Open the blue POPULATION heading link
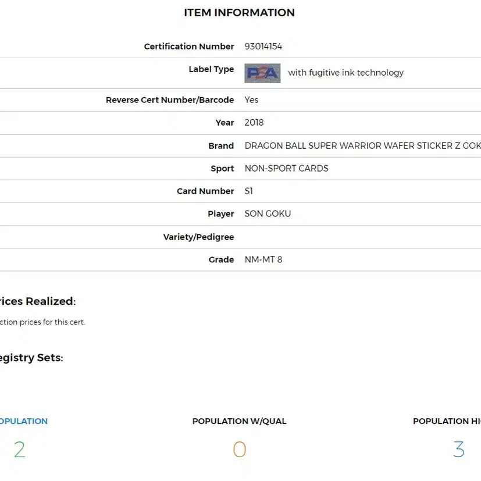The height and width of the screenshot is (481, 481). tap(24, 421)
